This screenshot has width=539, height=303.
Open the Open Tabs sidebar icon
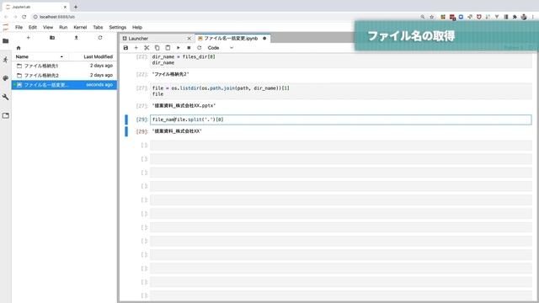point(6,116)
